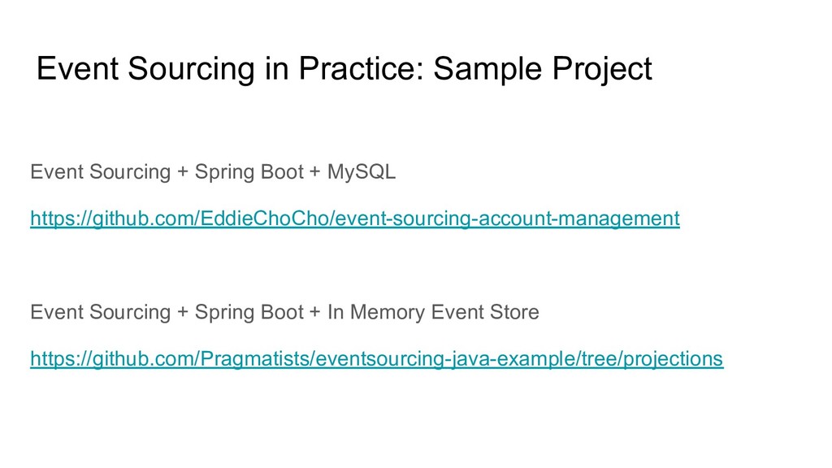Click 'https://github.com' at start of second link
832x468 pixels.
point(112,358)
